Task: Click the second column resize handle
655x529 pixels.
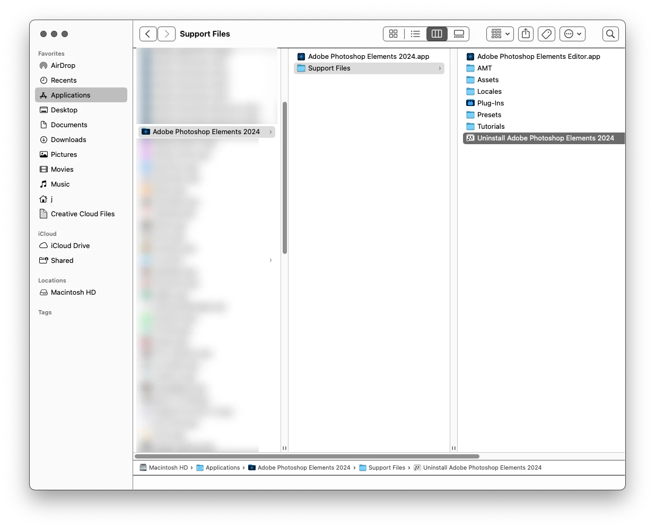Action: (x=454, y=448)
